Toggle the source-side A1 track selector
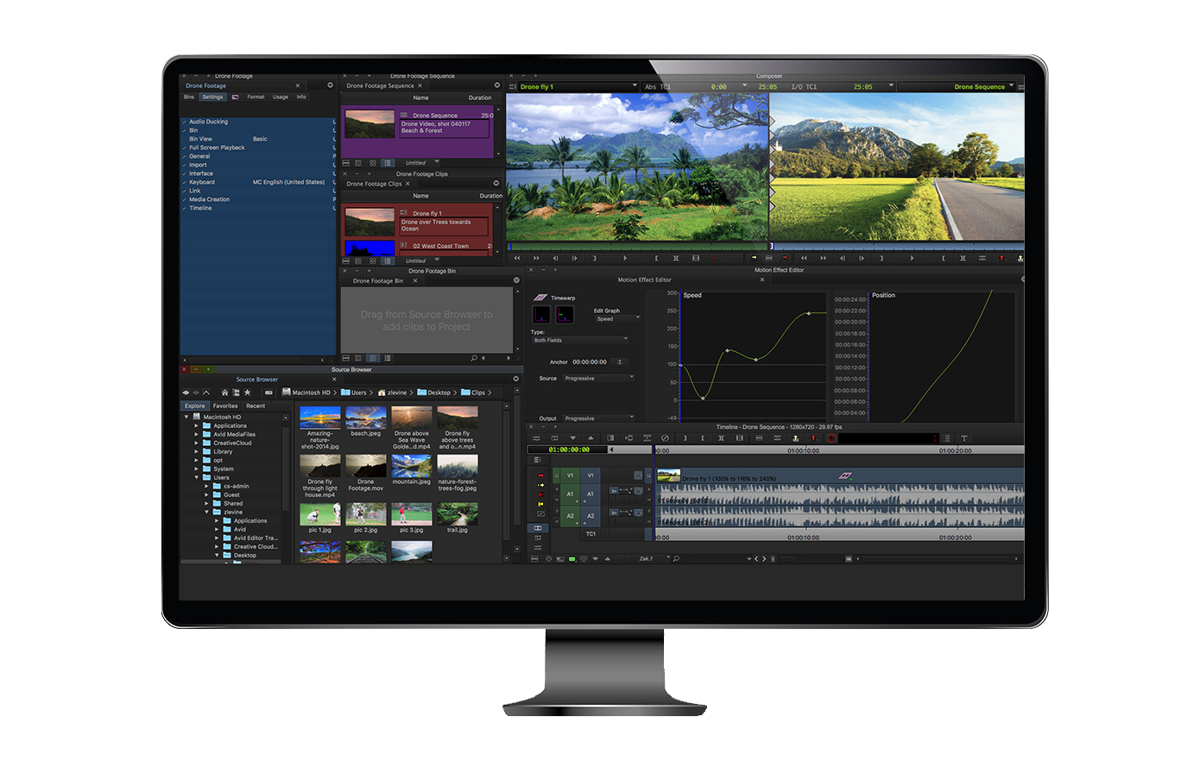Viewport: 1200px width, 761px height. [570, 494]
